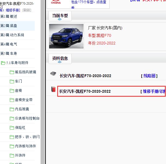Open the 维修手册/诊断 link
Viewport: 166px width, 164px height.
pos(154,91)
